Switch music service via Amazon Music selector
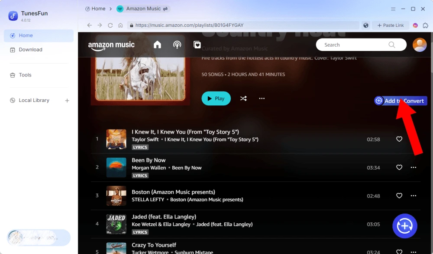This screenshot has width=433, height=254. pos(143,9)
